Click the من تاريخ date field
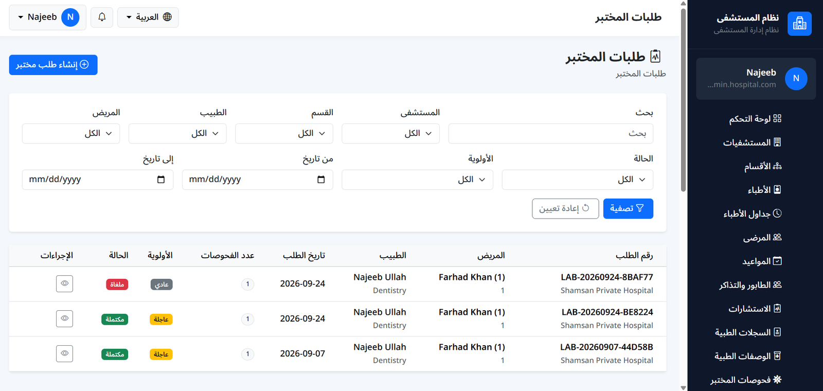Screen dimensions: 823x391 pyautogui.click(x=257, y=180)
